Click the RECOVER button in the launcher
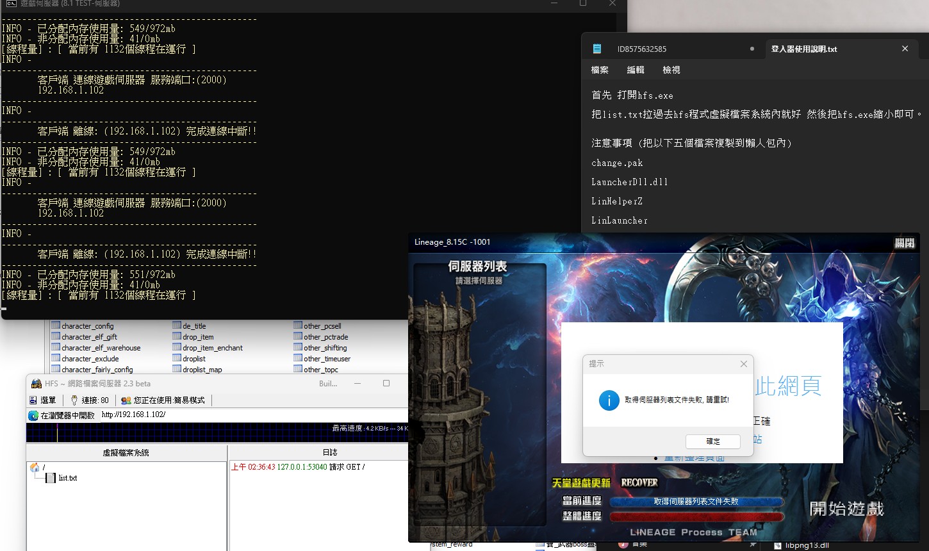The height and width of the screenshot is (551, 929). (x=639, y=482)
